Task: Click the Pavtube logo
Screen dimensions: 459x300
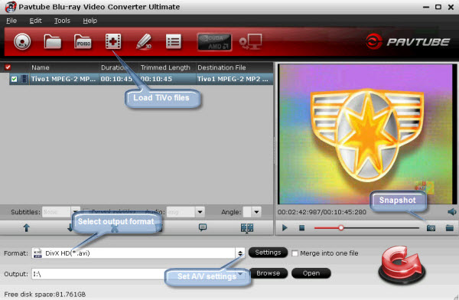Action: [x=408, y=41]
